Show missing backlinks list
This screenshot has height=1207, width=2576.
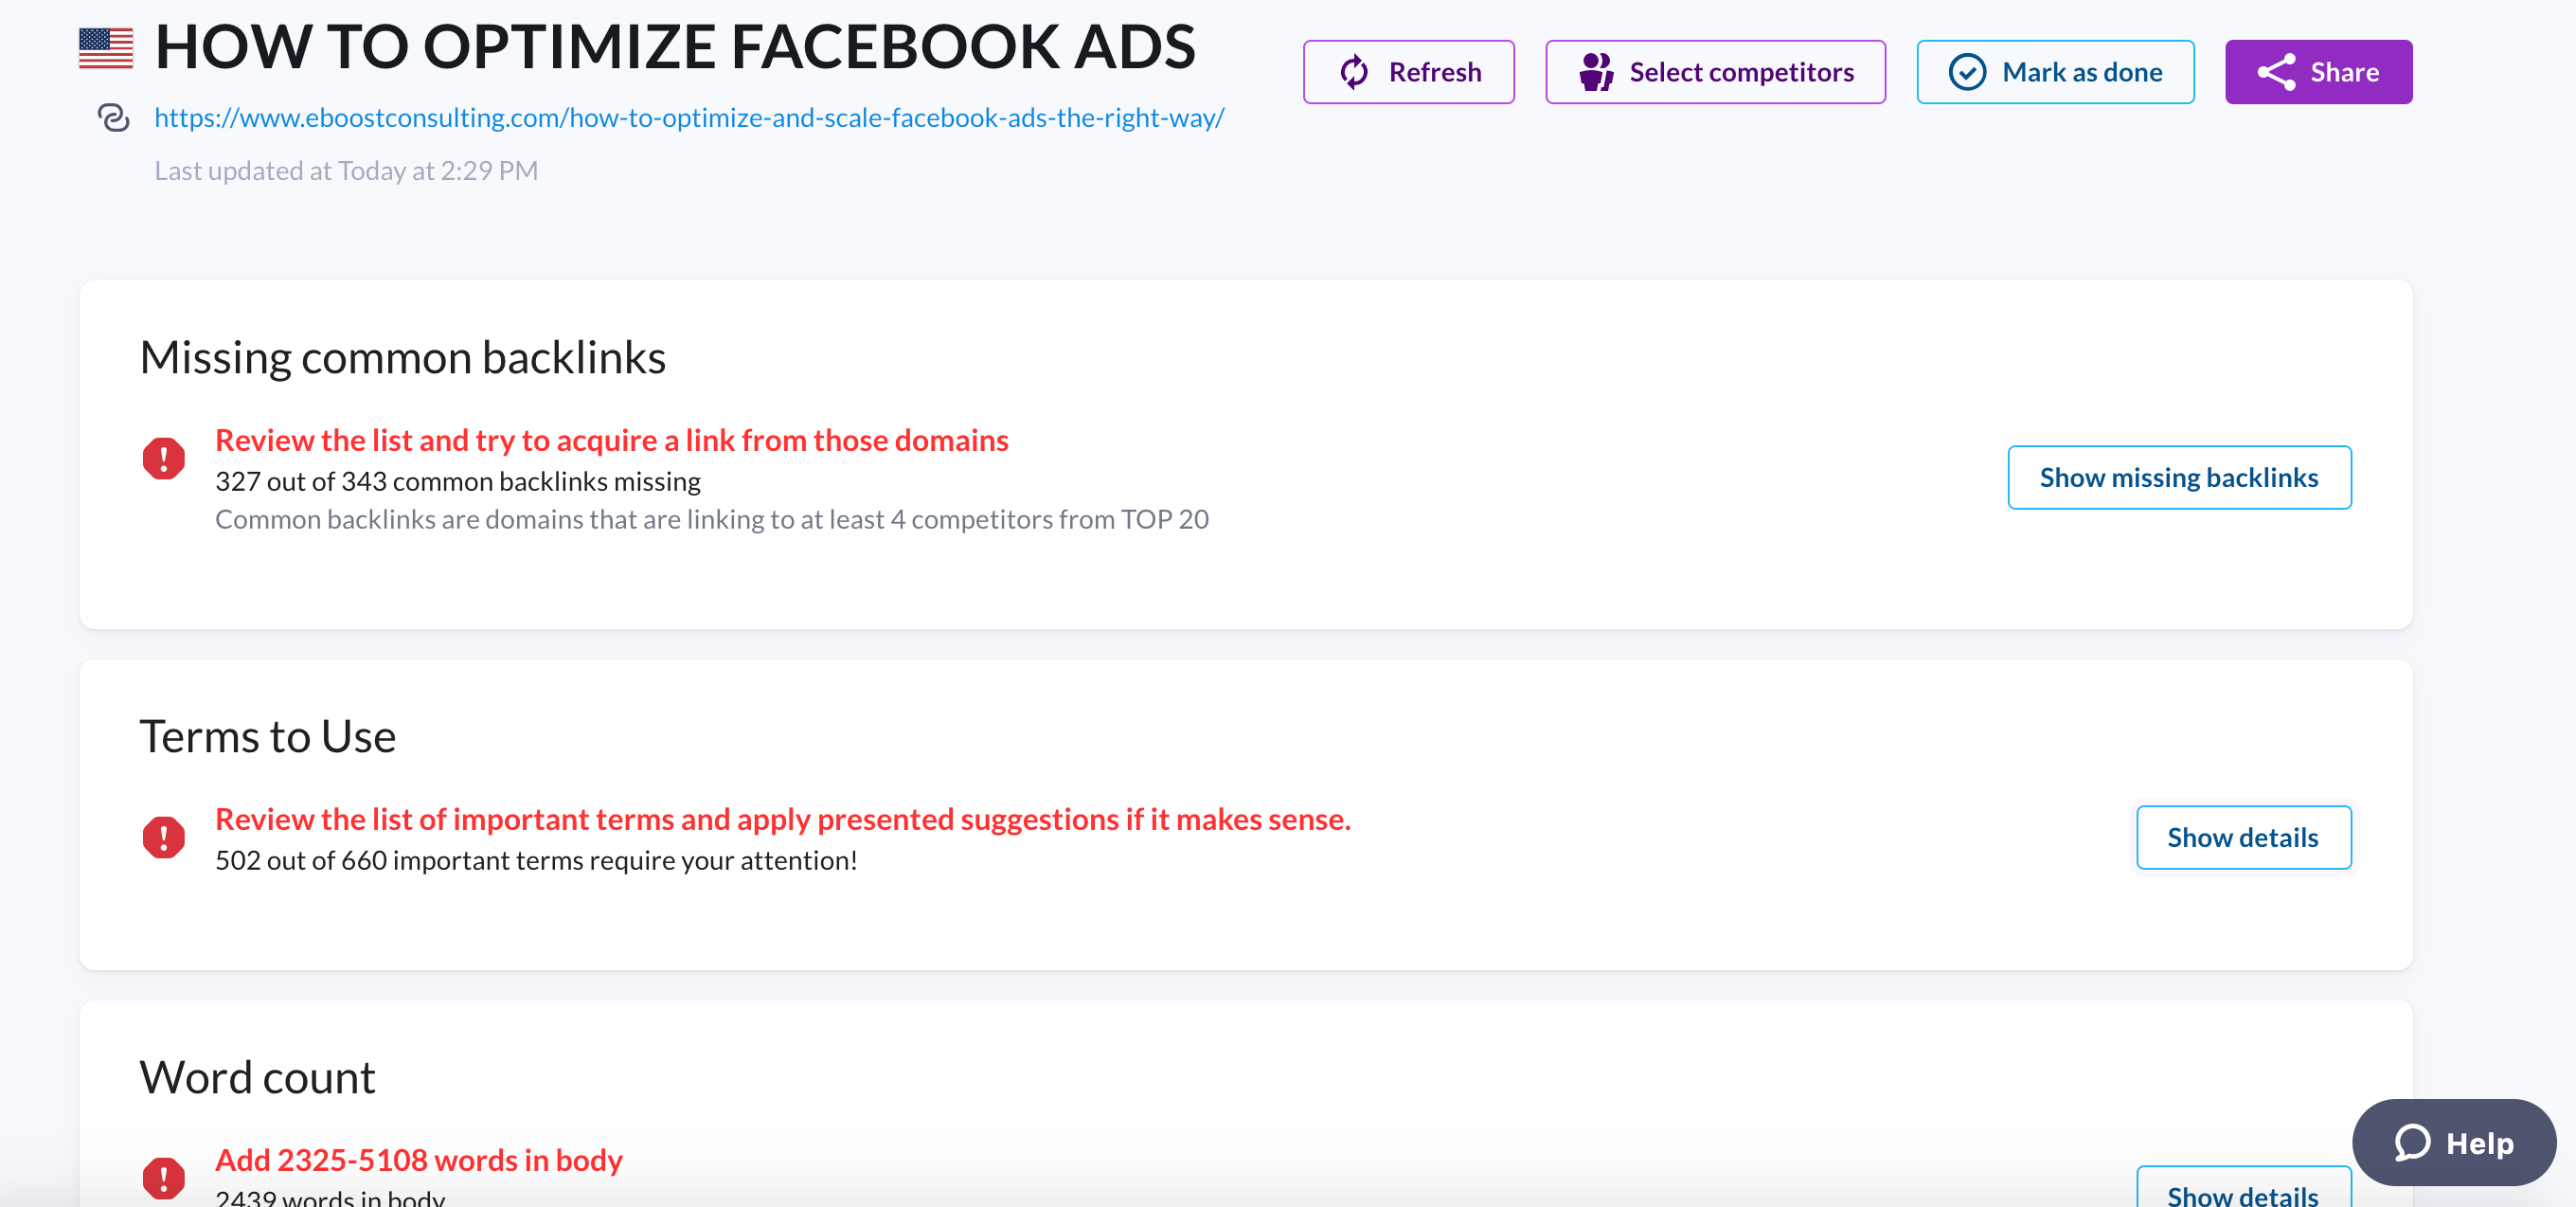tap(2179, 478)
